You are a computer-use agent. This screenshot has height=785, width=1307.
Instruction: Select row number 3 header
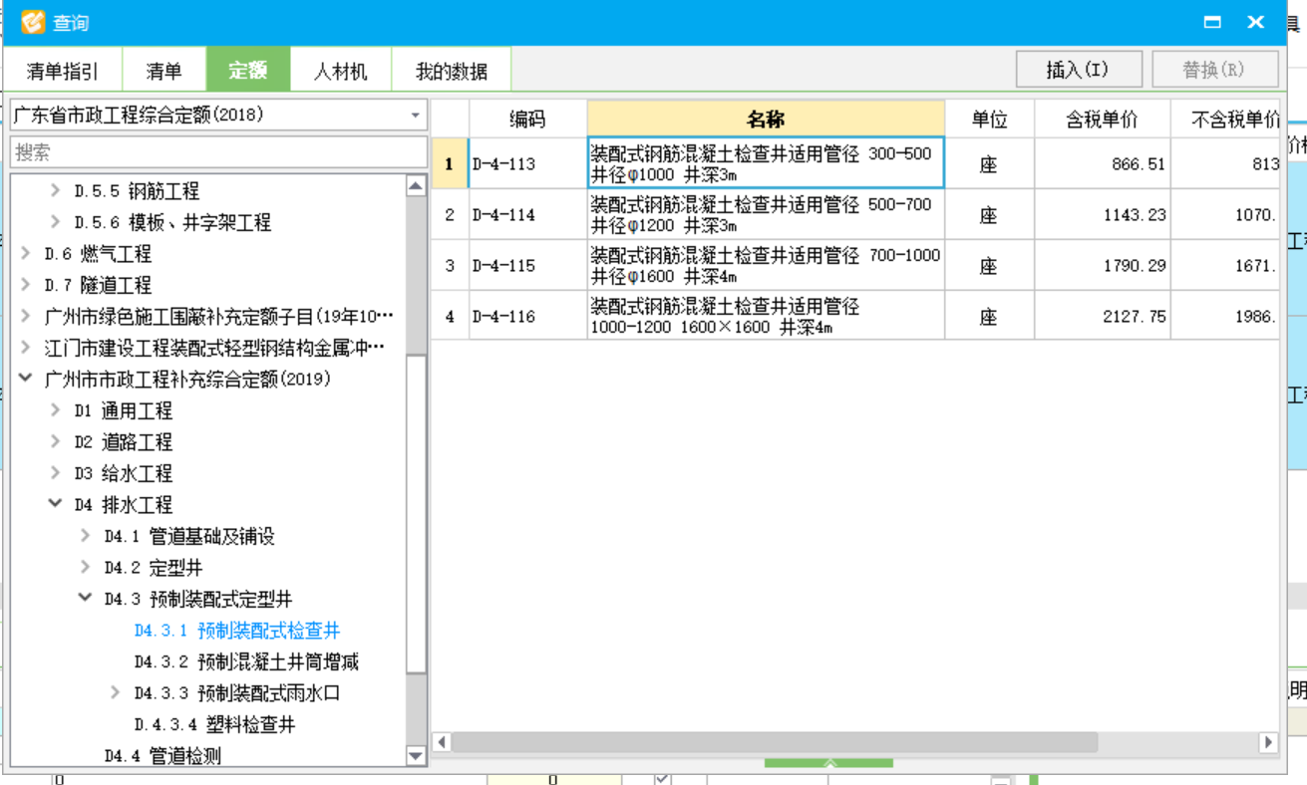tap(450, 265)
